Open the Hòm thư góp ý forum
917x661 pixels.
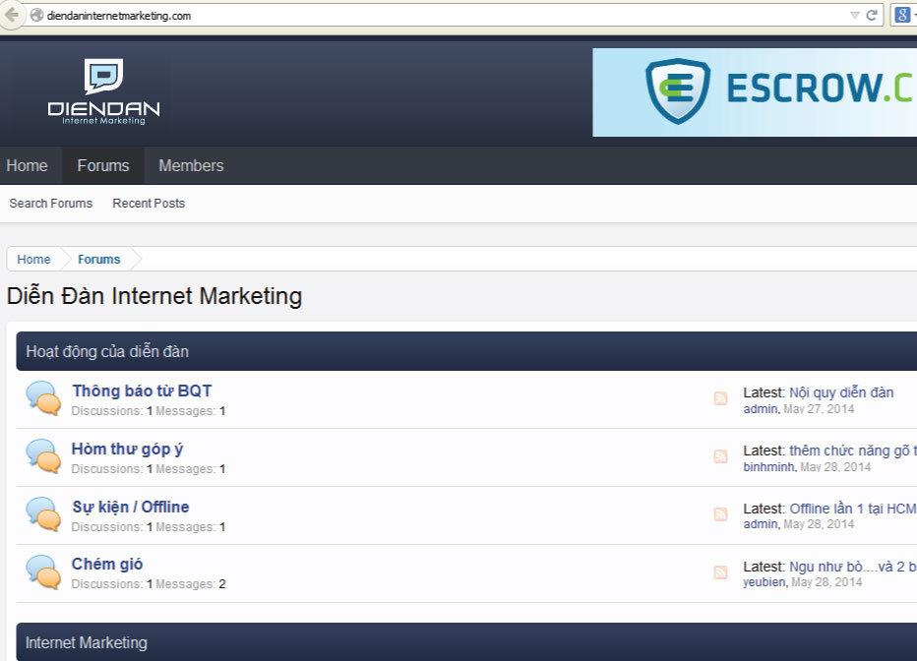coord(127,449)
